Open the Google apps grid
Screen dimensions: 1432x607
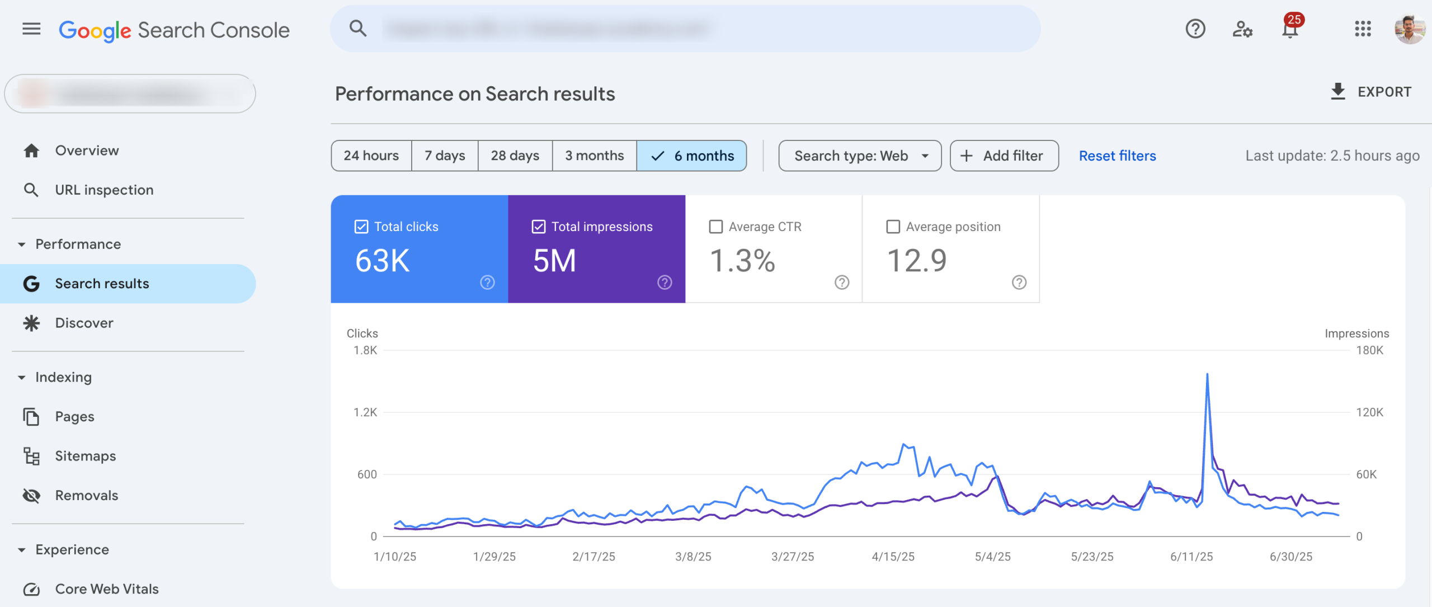1364,29
